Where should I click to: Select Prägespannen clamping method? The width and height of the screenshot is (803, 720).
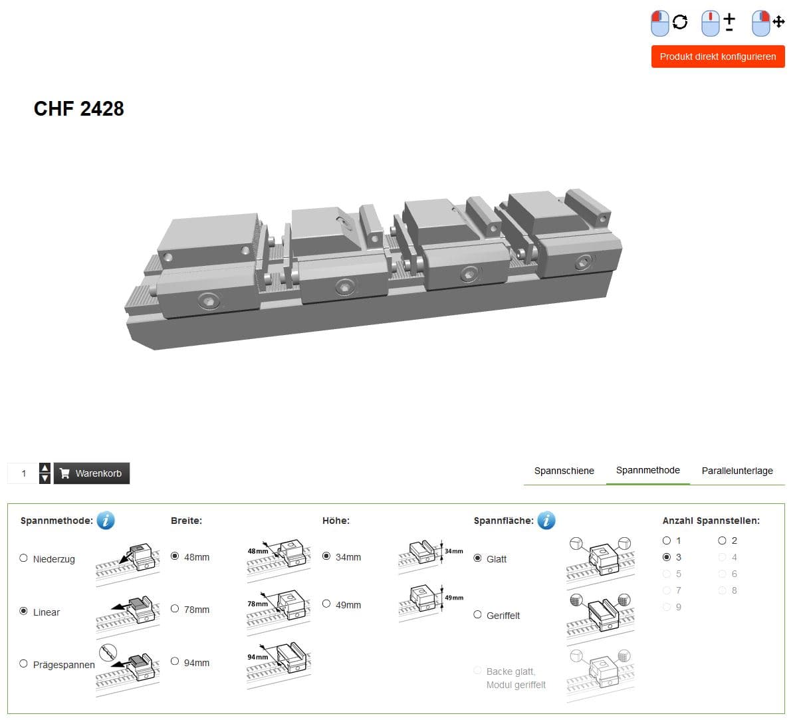24,663
